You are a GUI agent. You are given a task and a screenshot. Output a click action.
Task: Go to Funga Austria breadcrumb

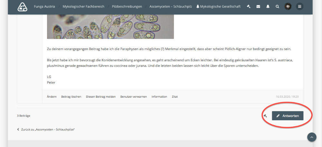pyautogui.click(x=44, y=6)
